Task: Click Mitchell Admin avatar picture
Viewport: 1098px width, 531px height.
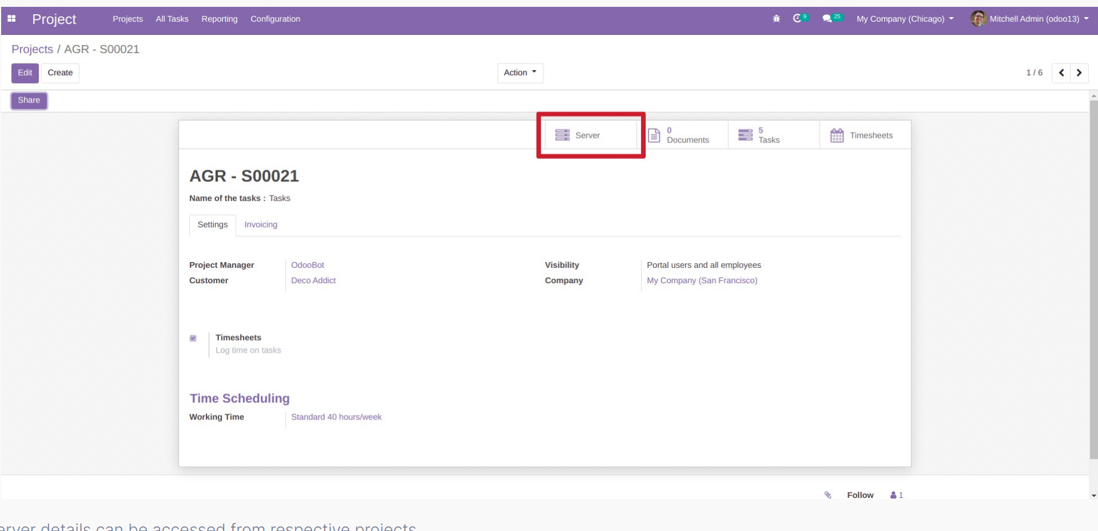Action: pyautogui.click(x=978, y=19)
